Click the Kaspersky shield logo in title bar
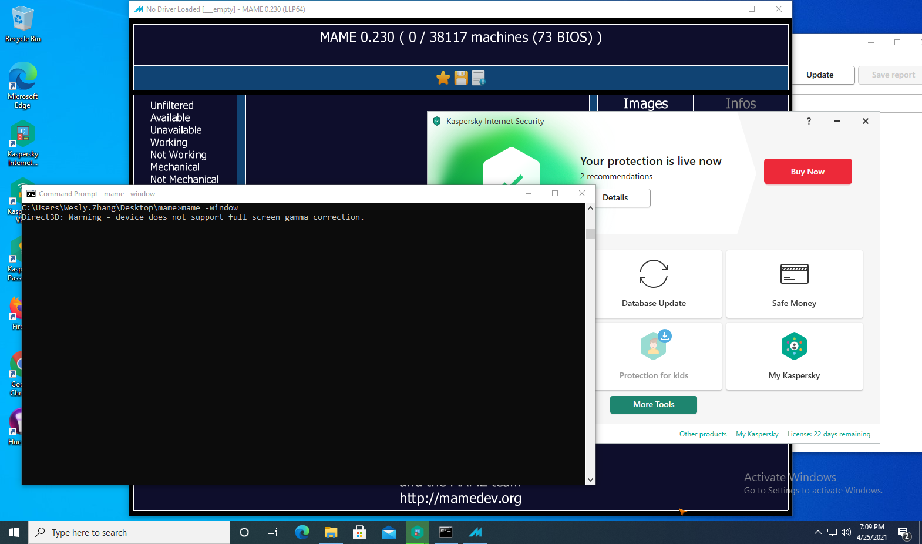This screenshot has width=922, height=544. [436, 121]
